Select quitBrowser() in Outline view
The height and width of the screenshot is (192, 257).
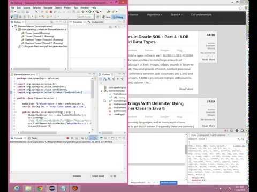[118, 111]
